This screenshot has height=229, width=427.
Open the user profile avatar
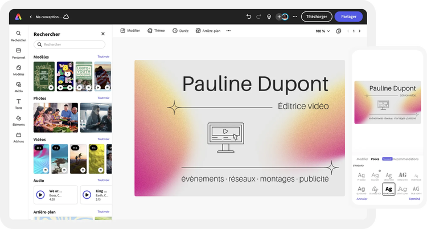point(285,17)
